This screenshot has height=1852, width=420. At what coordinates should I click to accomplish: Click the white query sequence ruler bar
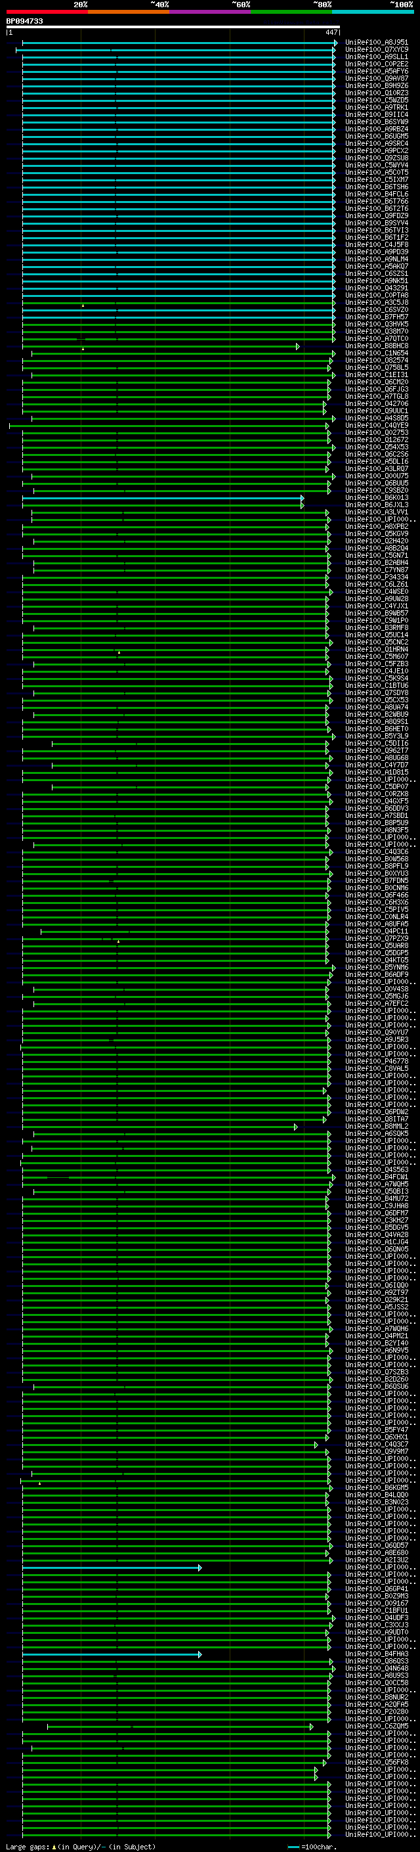pyautogui.click(x=173, y=26)
